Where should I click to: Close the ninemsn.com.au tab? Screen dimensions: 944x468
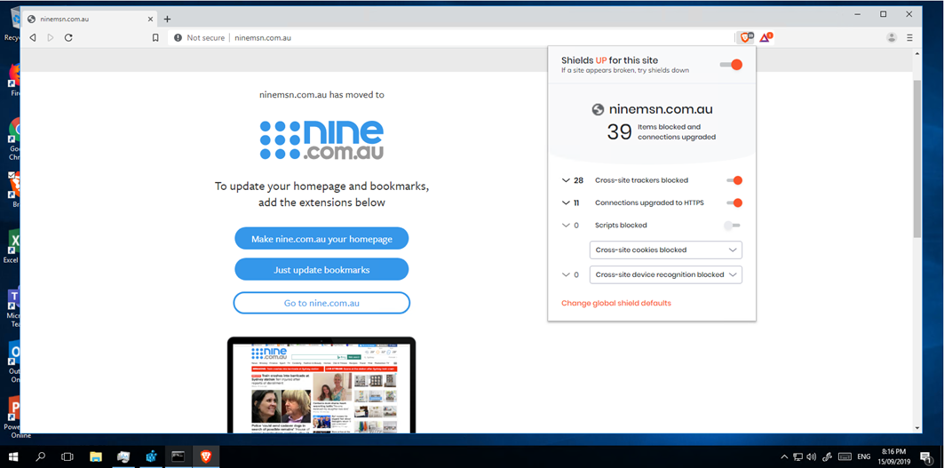[148, 19]
